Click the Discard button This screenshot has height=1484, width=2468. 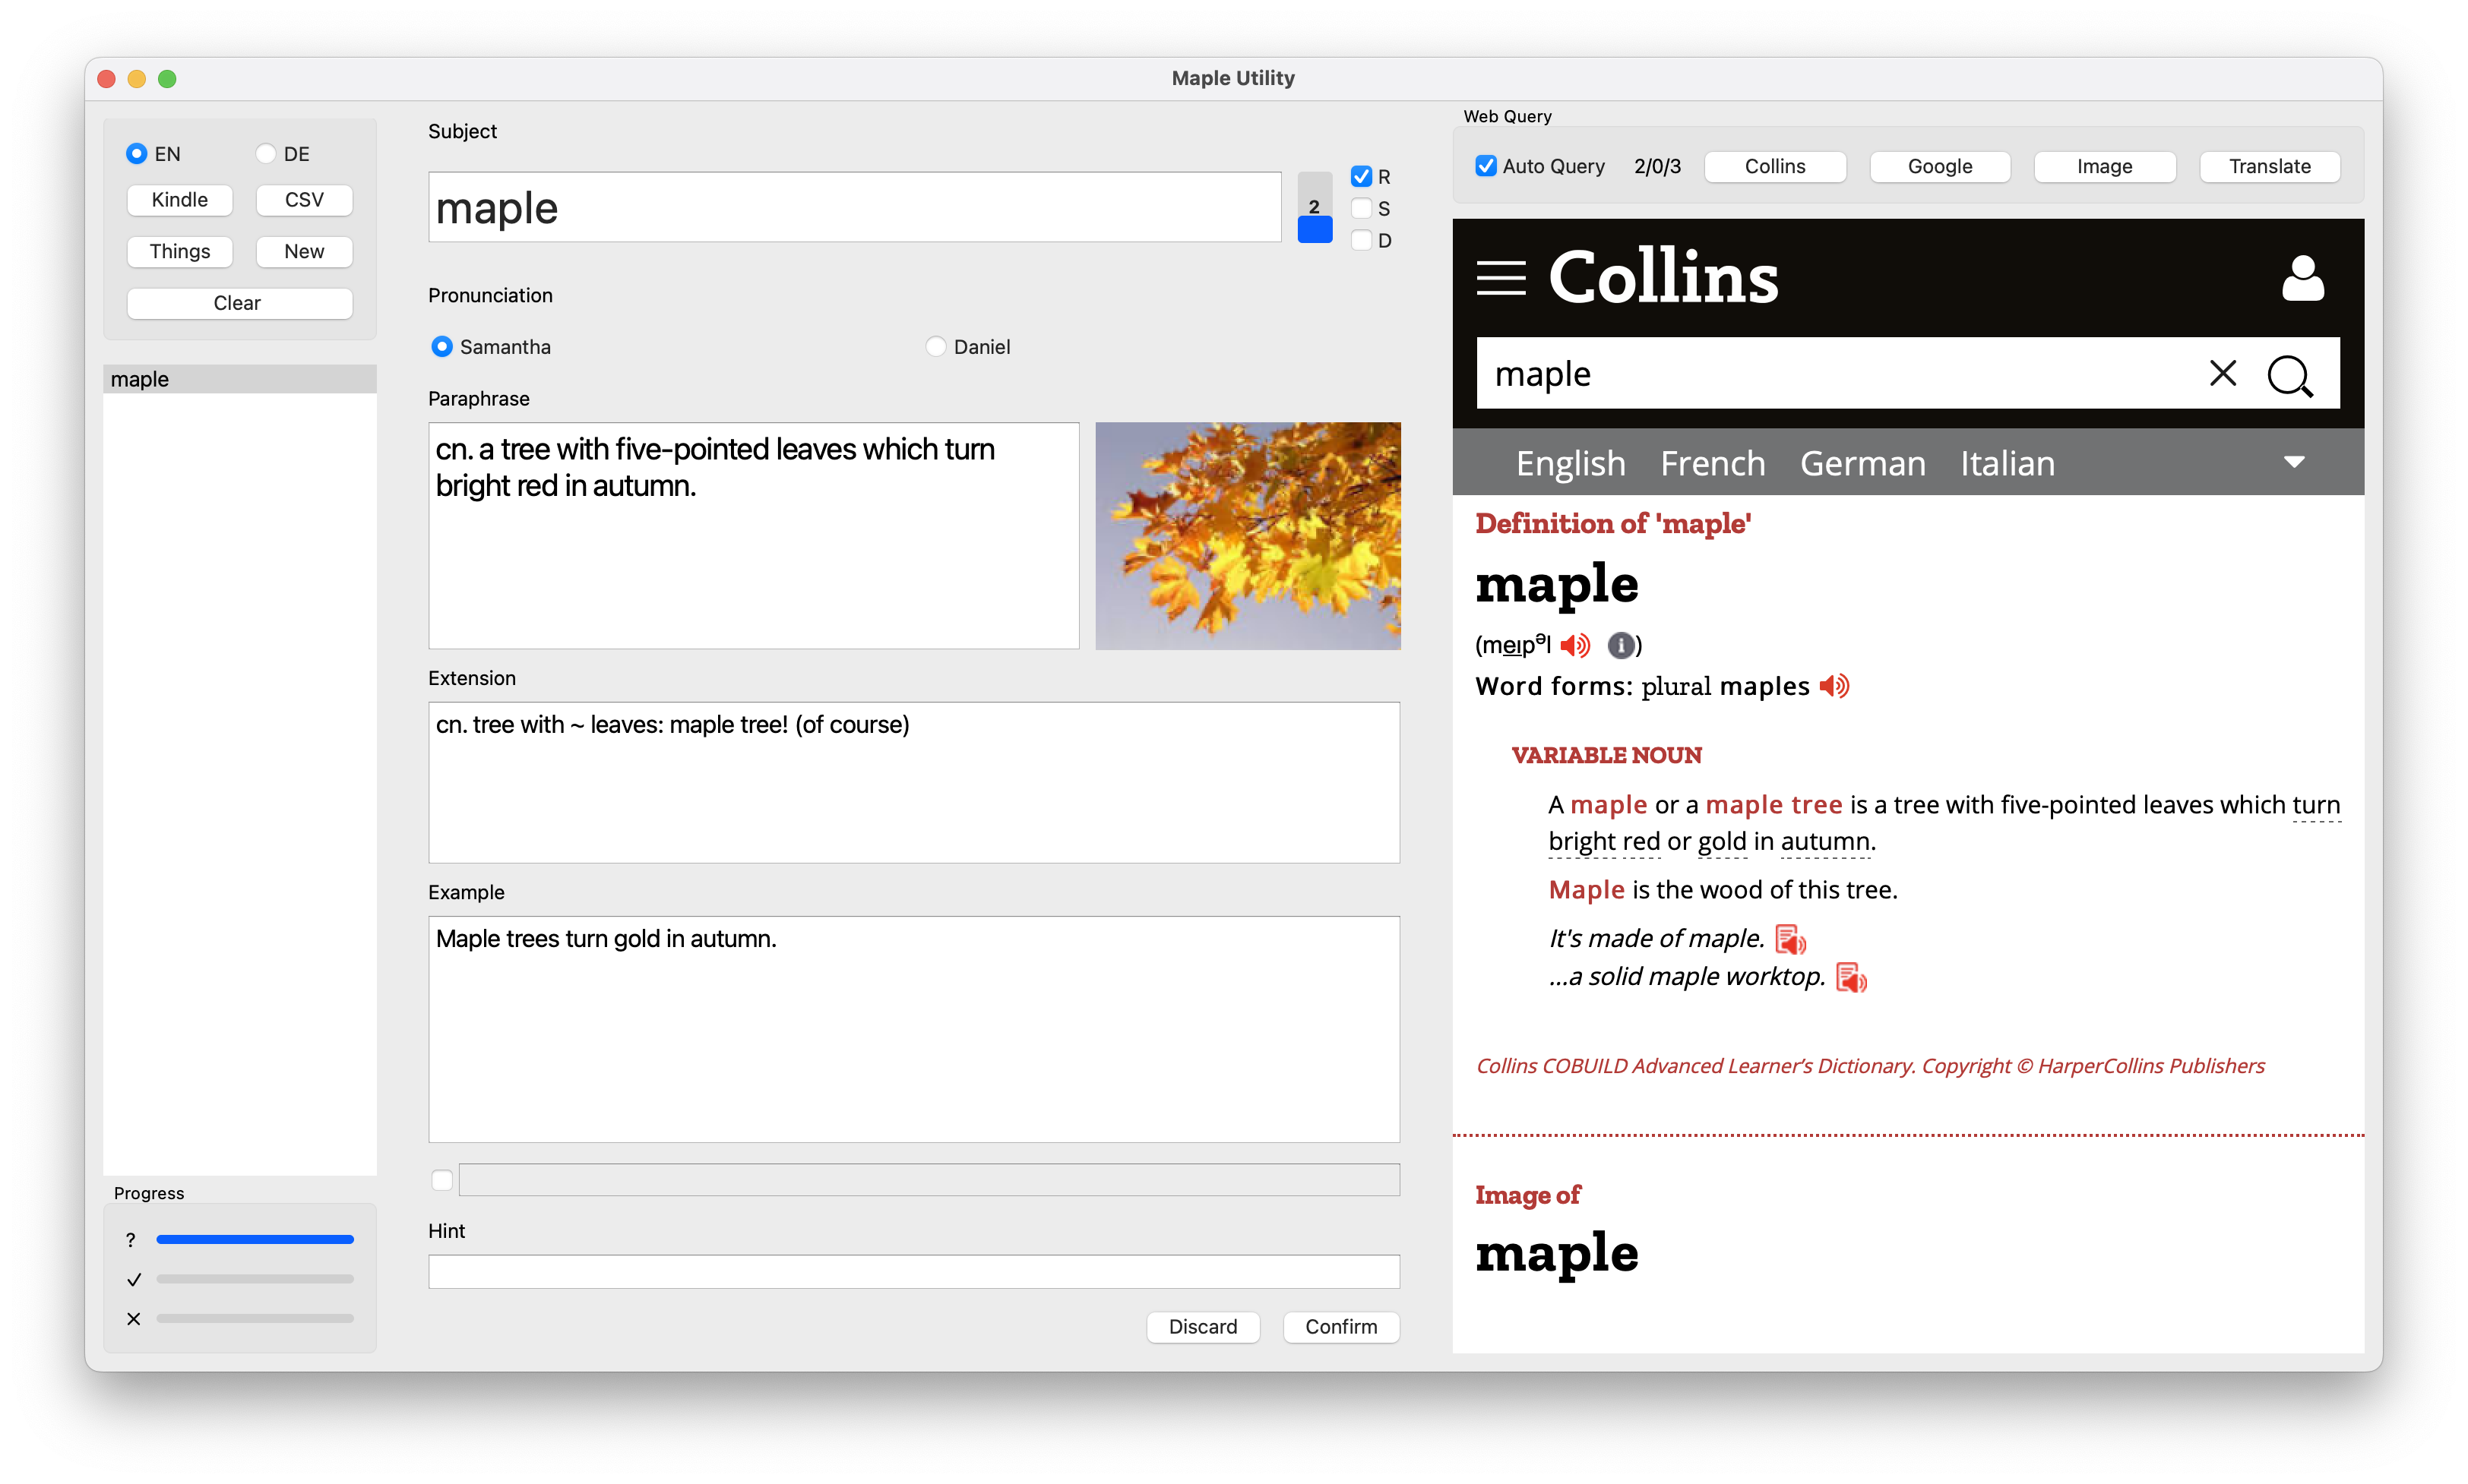1204,1325
